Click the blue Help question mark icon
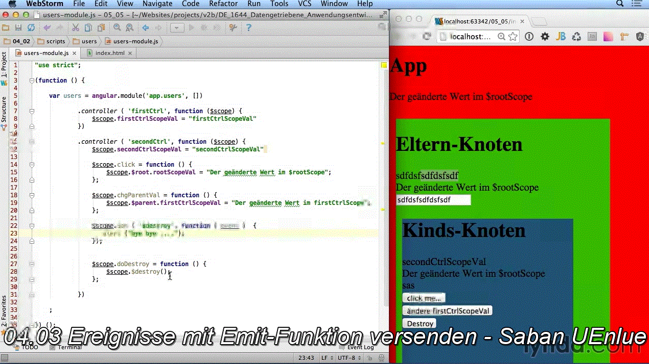This screenshot has width=649, height=364. (x=249, y=28)
